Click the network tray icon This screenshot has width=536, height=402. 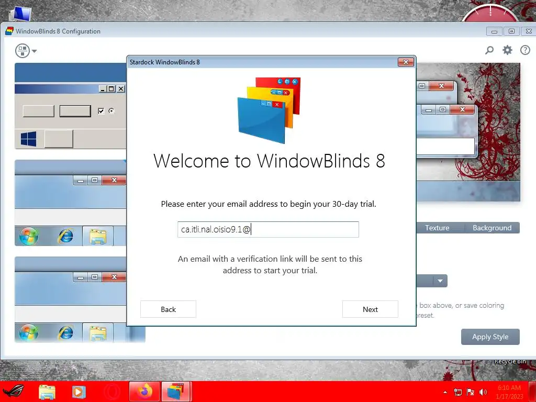click(x=457, y=392)
